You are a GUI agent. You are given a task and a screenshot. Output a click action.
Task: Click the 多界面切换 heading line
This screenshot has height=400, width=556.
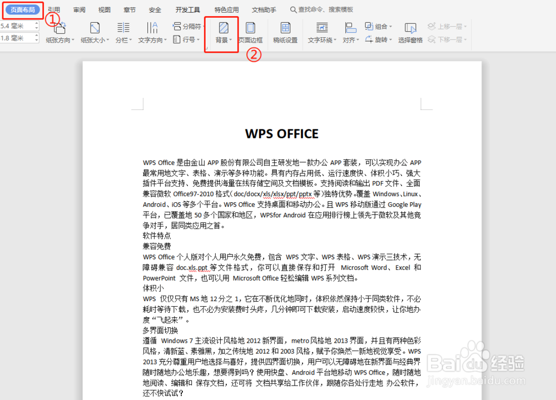tap(160, 331)
